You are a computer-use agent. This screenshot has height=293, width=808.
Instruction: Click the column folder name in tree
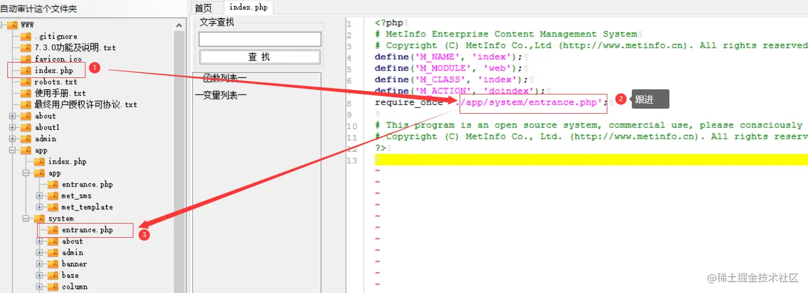(75, 287)
